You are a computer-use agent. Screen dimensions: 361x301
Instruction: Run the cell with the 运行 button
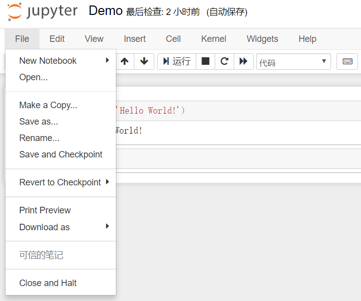tap(177, 61)
